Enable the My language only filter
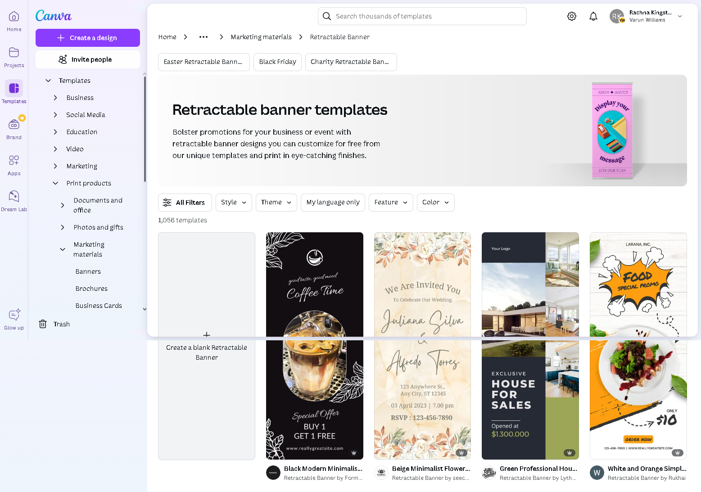701x492 pixels. tap(333, 202)
